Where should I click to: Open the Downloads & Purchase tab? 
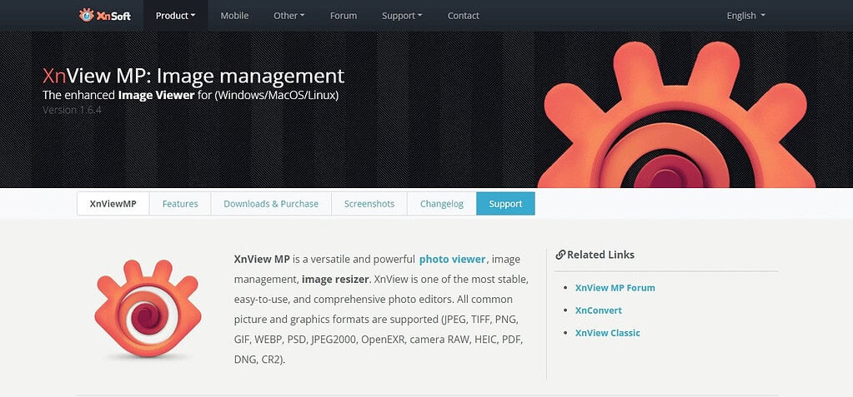(271, 204)
